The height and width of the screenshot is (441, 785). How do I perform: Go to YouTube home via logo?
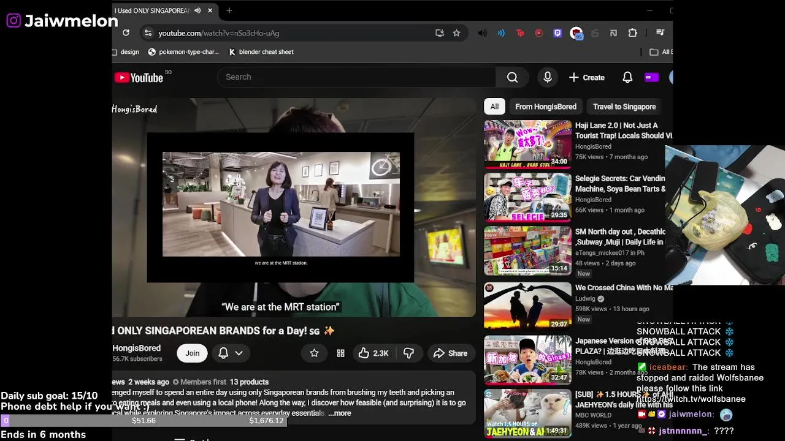click(x=139, y=77)
